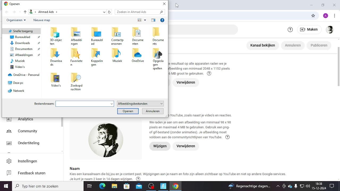Select Bureaublad in the navigation pane
Screen dimensions: 340x191
[22, 37]
